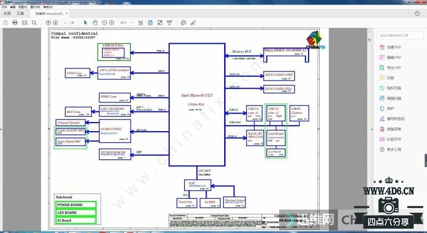Click the add comment bubble icon

(184, 22)
